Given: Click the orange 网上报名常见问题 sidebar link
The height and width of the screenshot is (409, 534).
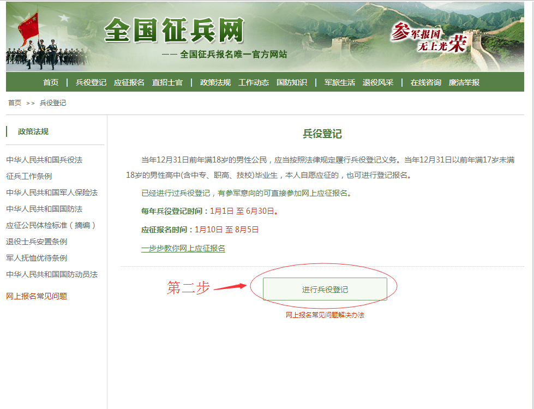Looking at the screenshot, I should pyautogui.click(x=37, y=296).
